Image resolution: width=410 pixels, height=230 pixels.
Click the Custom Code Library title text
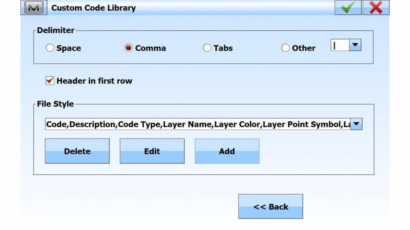[x=93, y=8]
